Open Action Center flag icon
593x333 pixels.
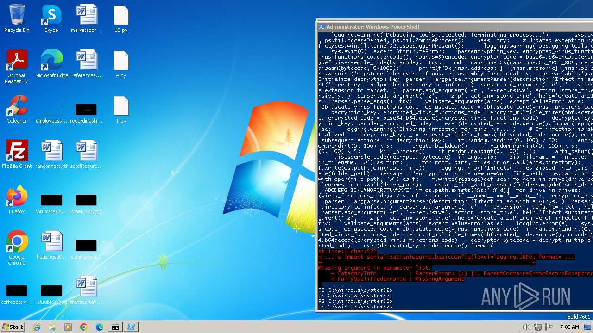point(549,327)
